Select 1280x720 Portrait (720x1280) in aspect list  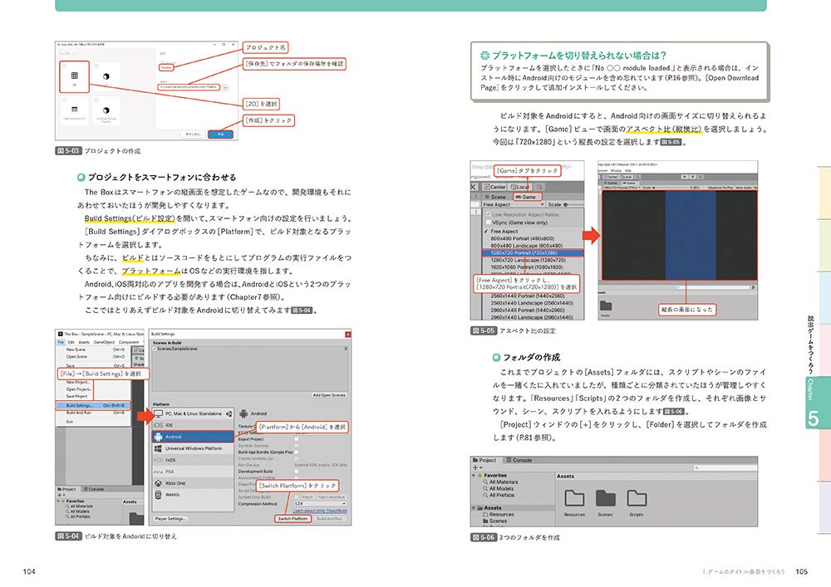pos(532,253)
